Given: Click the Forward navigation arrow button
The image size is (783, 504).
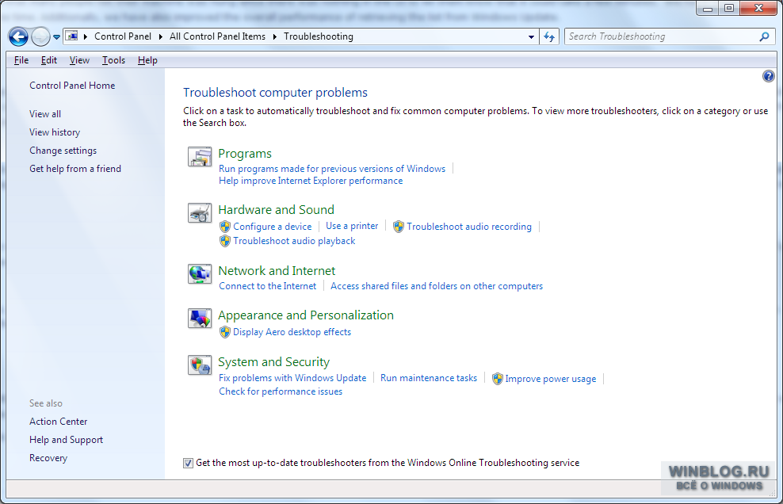Looking at the screenshot, I should click(40, 36).
